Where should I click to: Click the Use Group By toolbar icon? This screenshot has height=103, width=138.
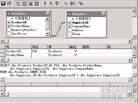(x=72, y=4)
